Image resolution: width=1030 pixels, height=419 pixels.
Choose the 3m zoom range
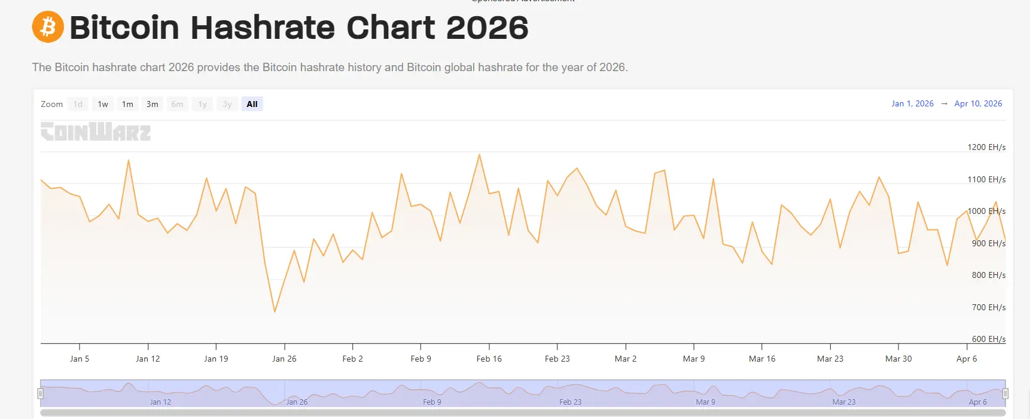tap(152, 104)
